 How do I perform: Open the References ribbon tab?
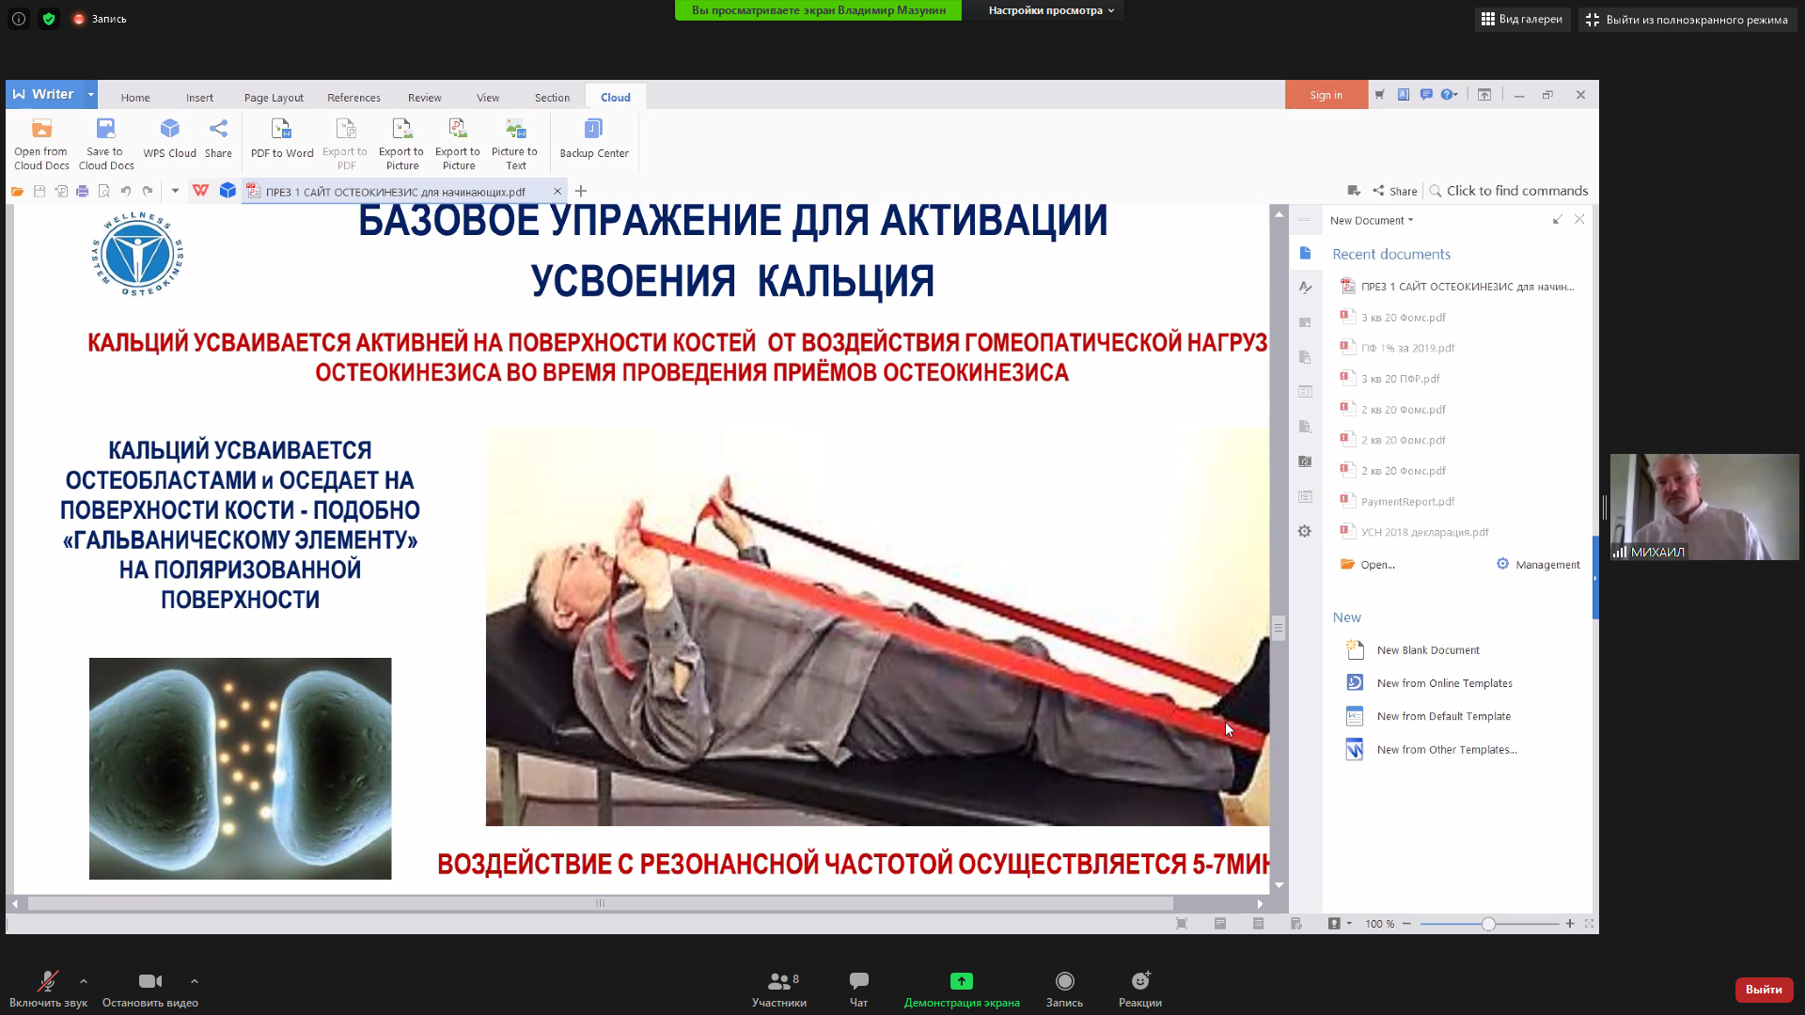tap(353, 98)
